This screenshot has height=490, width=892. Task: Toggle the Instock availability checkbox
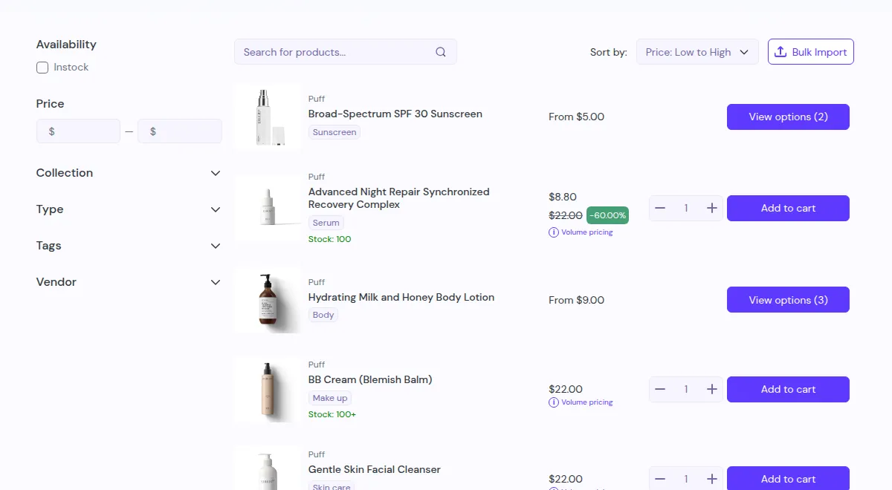click(x=42, y=68)
